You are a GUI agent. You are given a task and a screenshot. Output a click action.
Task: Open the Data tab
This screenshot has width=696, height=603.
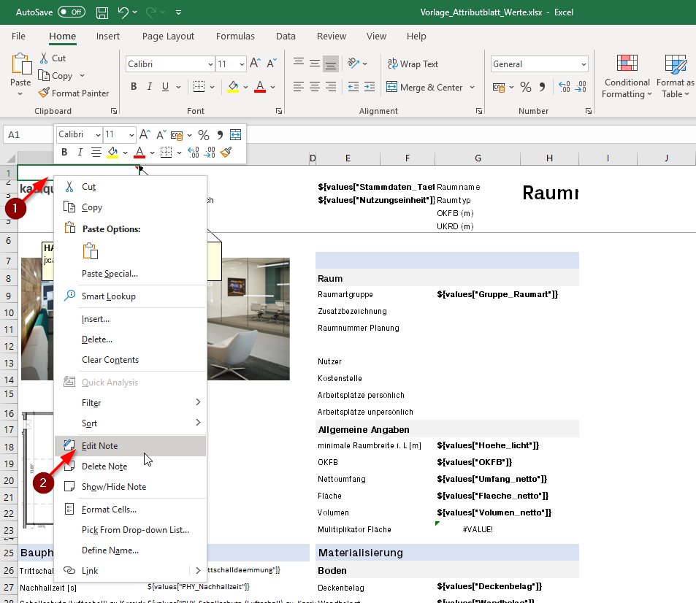[x=286, y=37]
